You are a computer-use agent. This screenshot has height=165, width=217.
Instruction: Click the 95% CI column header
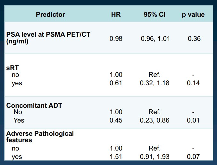point(154,14)
